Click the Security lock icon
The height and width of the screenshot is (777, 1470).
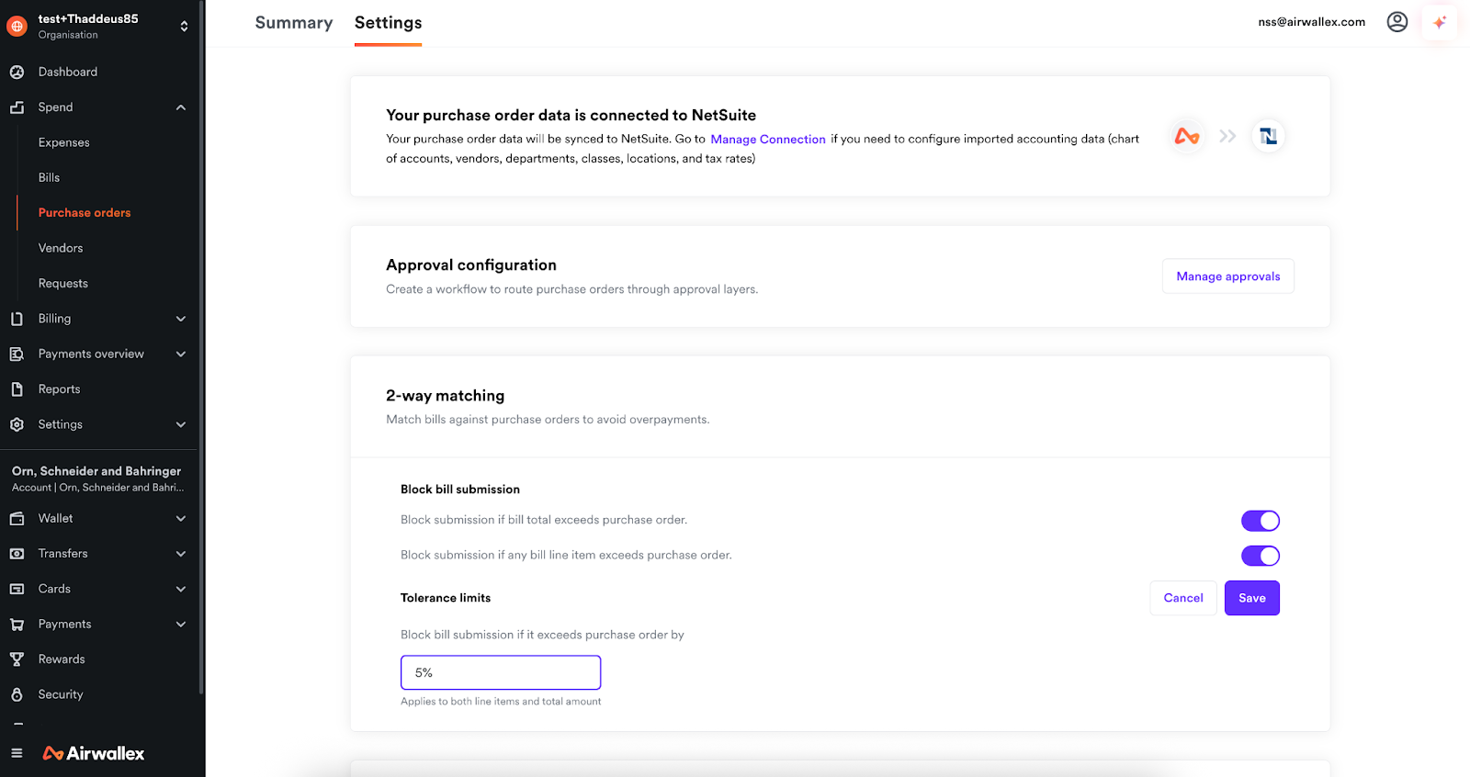click(17, 694)
